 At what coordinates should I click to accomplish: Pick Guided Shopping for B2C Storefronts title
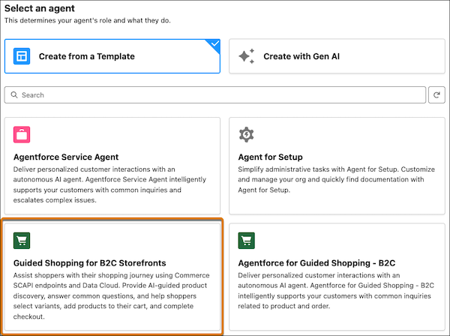point(89,263)
